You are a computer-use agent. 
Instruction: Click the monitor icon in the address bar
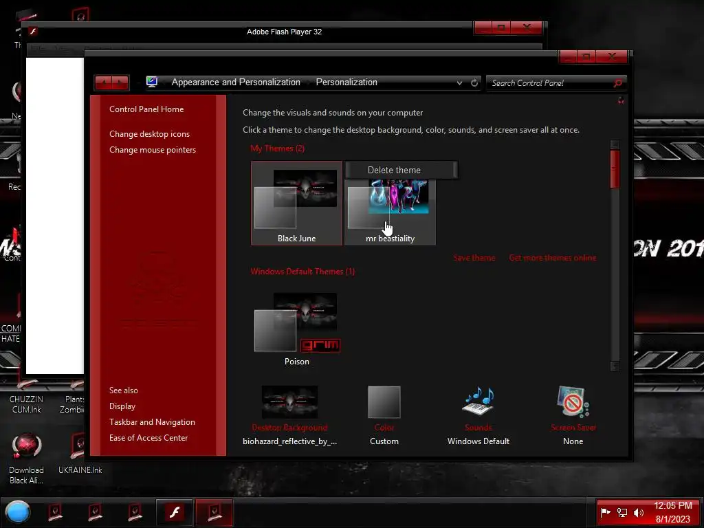pos(152,82)
